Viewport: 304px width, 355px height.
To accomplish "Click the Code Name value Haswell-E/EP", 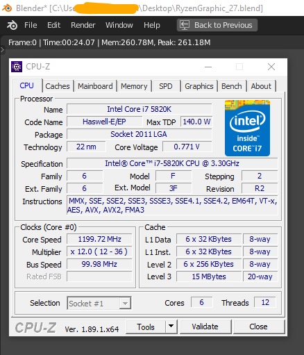I will pos(104,122).
